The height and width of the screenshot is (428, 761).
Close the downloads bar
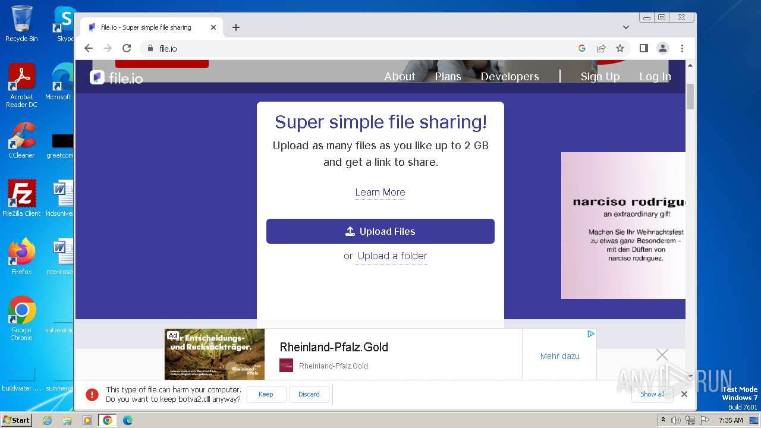[x=684, y=394]
